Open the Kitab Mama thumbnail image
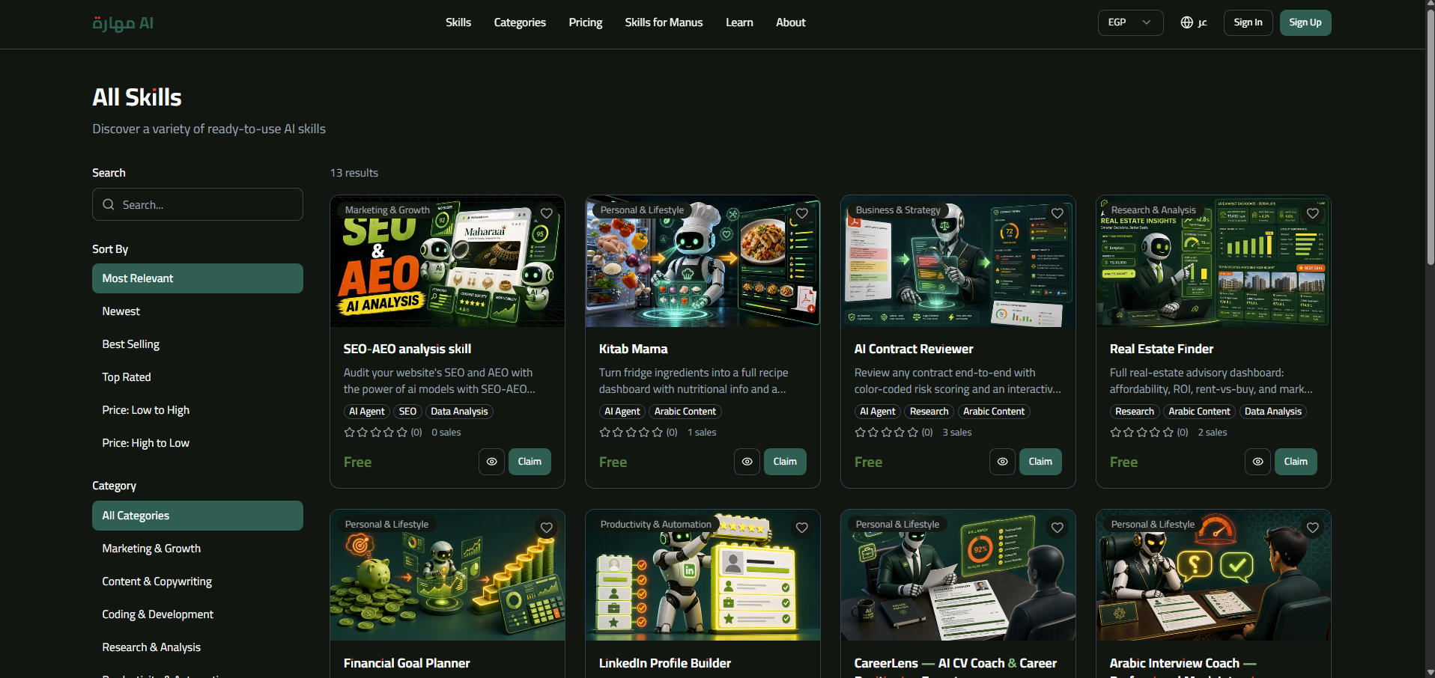The width and height of the screenshot is (1435, 678). (x=703, y=261)
